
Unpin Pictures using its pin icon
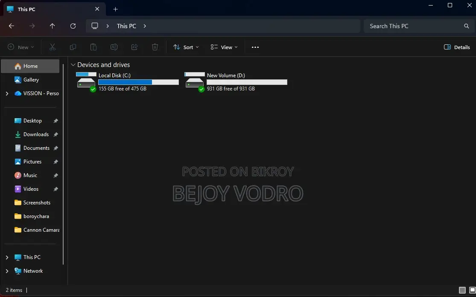click(x=55, y=162)
